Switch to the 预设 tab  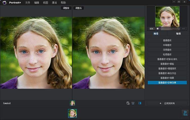click(156, 34)
